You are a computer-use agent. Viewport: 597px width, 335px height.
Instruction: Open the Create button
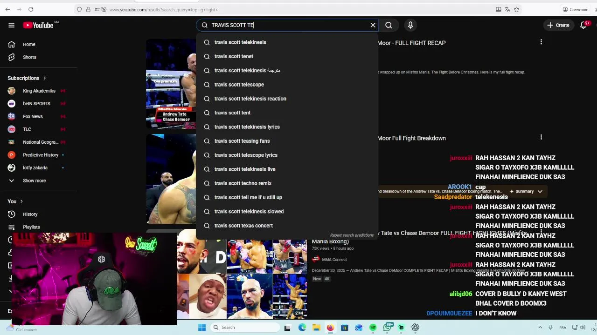click(x=558, y=25)
